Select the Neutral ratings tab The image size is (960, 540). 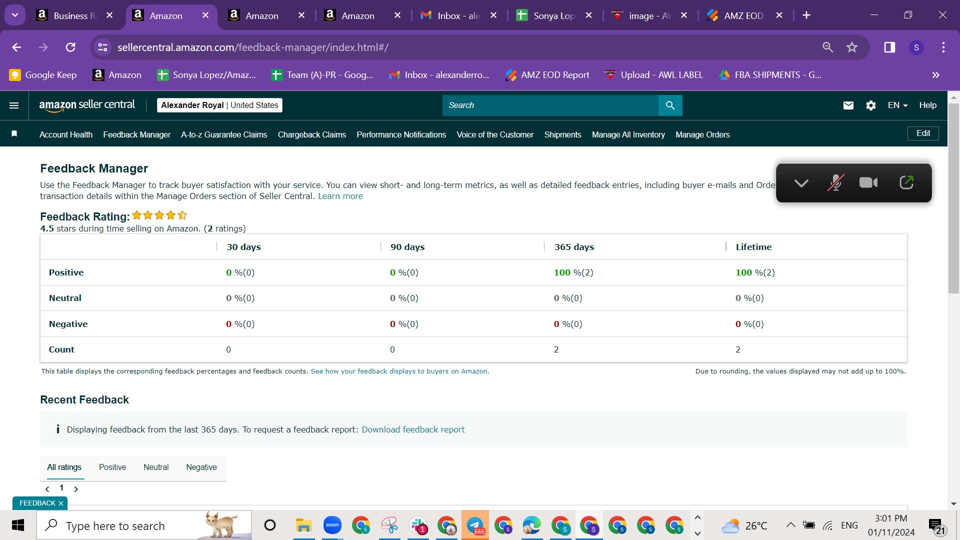coord(156,467)
